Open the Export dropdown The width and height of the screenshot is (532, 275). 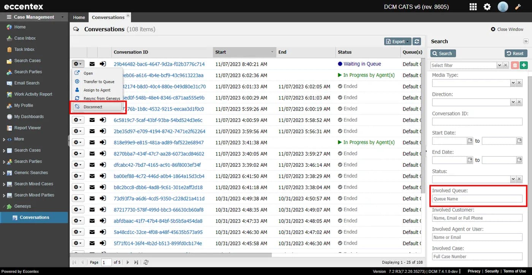398,42
